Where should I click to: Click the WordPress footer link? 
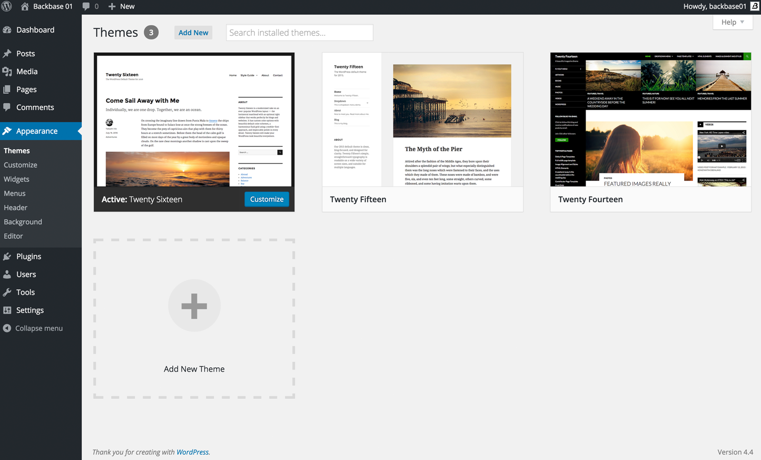point(192,452)
